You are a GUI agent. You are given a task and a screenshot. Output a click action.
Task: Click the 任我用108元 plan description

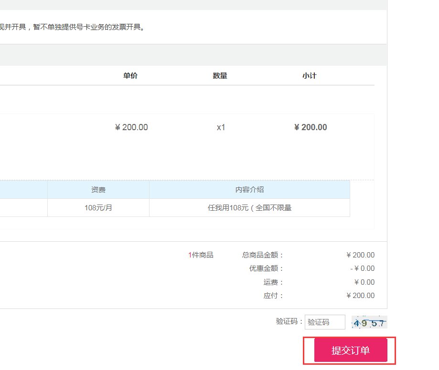tap(249, 207)
